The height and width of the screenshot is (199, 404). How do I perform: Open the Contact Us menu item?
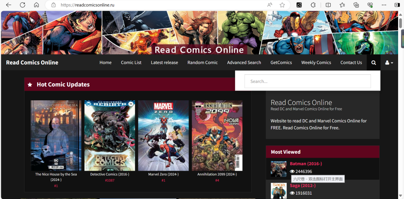coord(351,63)
